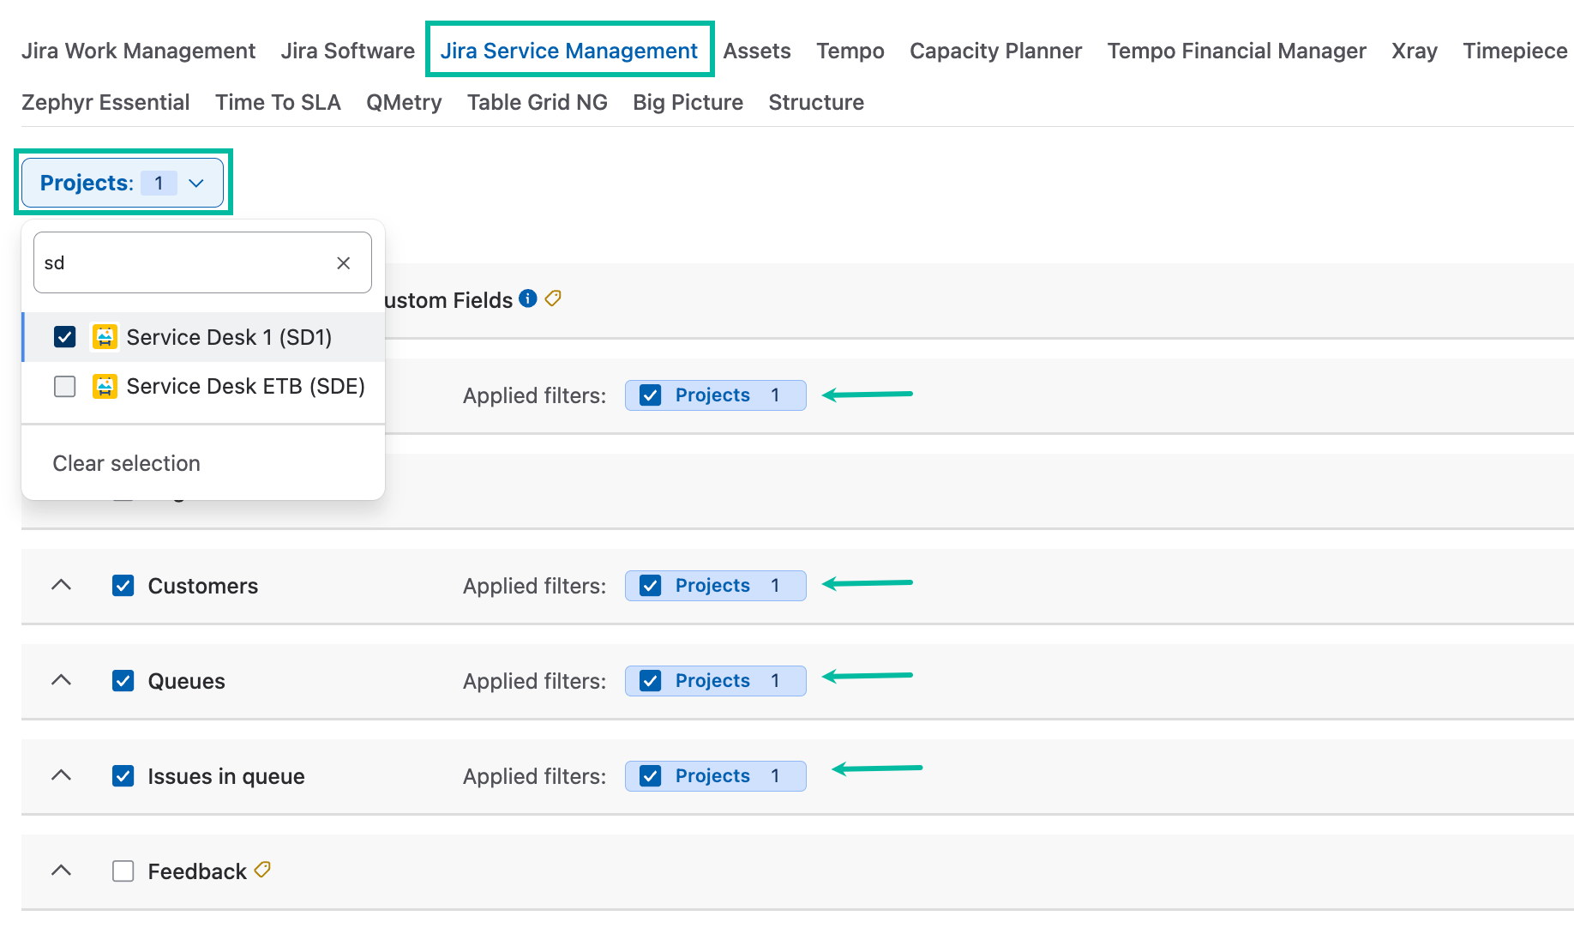Open the Zephyr Essential tab
The image size is (1574, 928).
(105, 102)
